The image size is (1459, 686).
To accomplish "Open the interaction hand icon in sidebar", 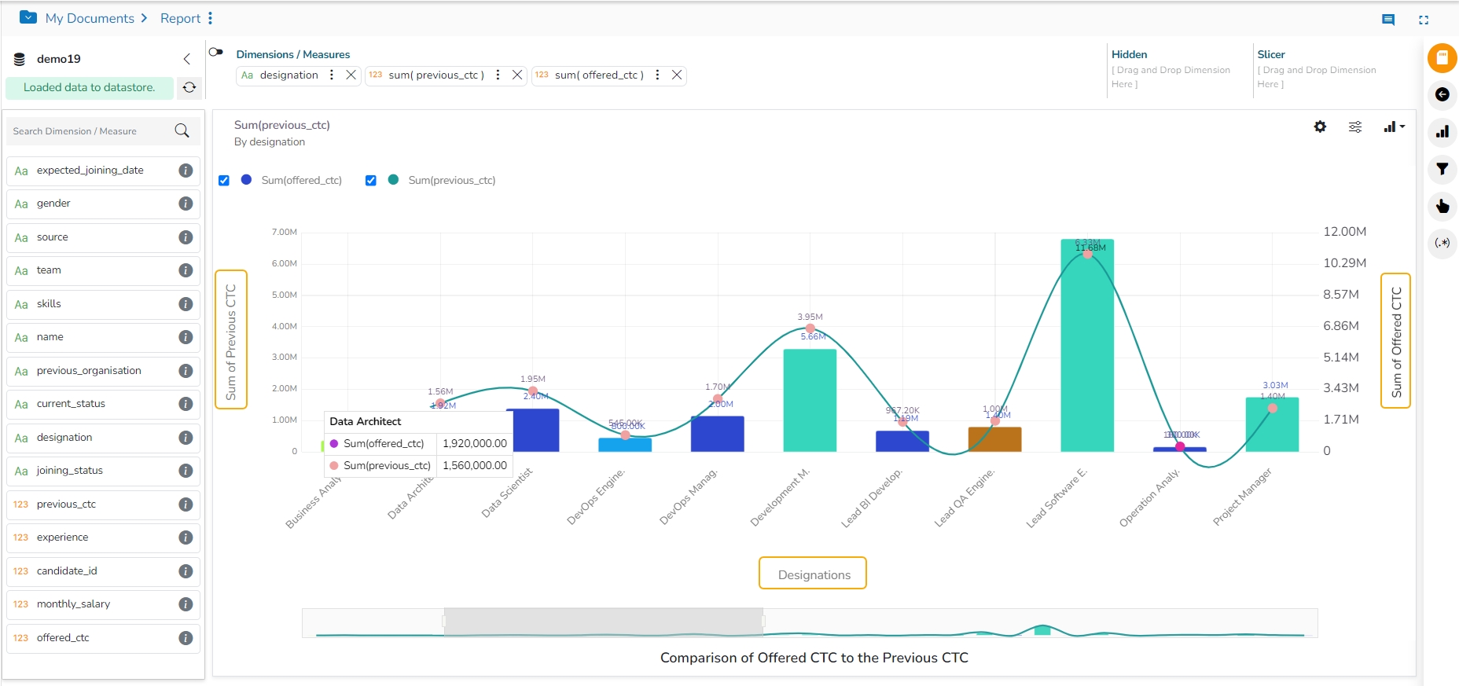I will click(1442, 206).
